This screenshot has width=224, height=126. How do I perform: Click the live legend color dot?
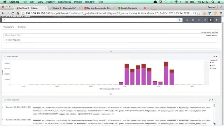coord(211,63)
